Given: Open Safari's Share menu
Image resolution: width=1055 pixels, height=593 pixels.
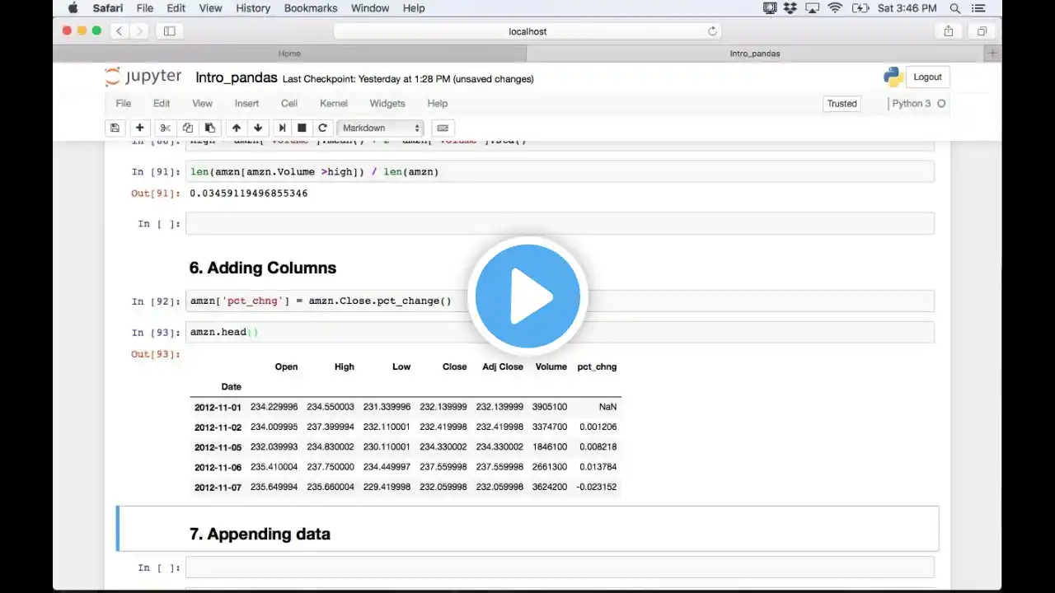Looking at the screenshot, I should tap(949, 31).
